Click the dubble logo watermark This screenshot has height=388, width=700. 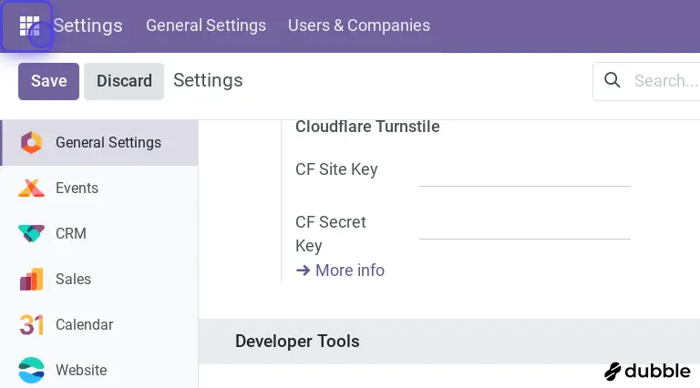click(x=647, y=372)
